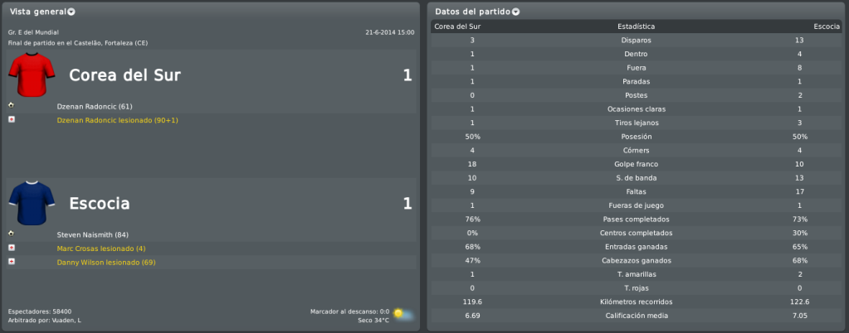Select scorer Steven Naismith (84)
This screenshot has height=333, width=849.
click(93, 234)
